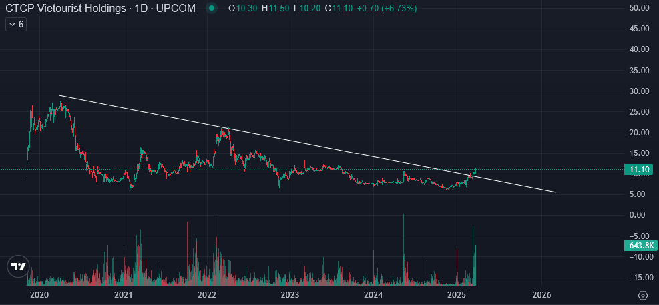Click the TradingView logo icon

tap(19, 267)
